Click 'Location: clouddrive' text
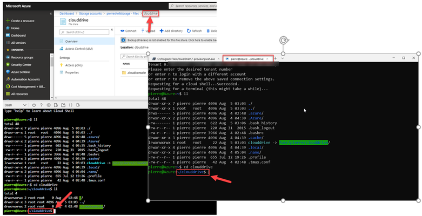Screen dimensions: 422x216 click(x=135, y=48)
